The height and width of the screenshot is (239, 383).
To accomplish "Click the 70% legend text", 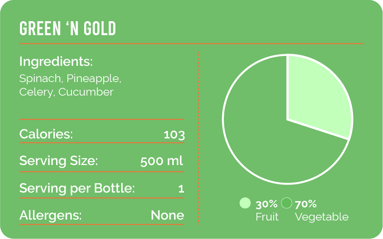I will [306, 204].
